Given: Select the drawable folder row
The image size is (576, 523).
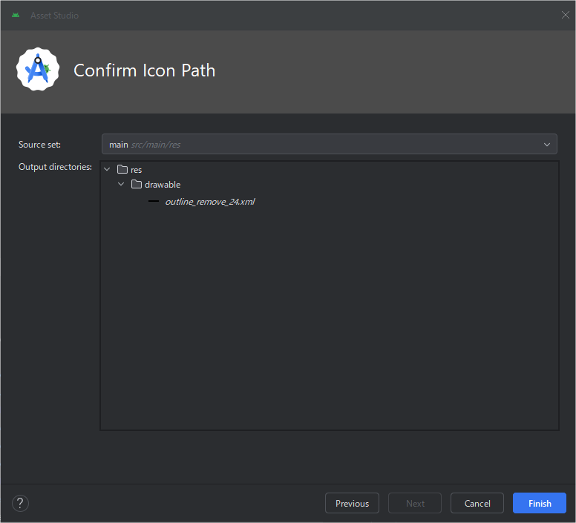Looking at the screenshot, I should point(330,184).
